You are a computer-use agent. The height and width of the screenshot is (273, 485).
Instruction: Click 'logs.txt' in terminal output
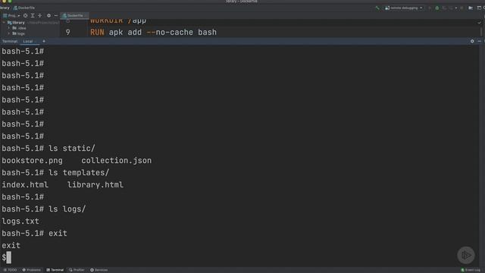[20, 221]
